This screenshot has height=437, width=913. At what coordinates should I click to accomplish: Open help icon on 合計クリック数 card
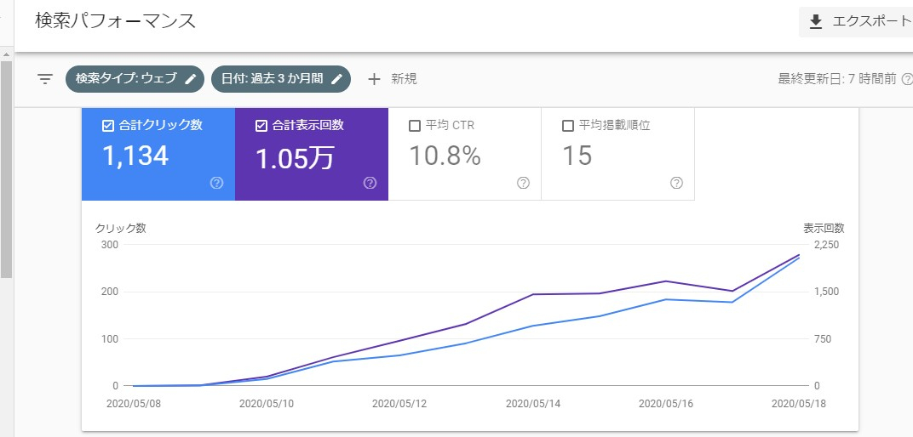coord(216,183)
